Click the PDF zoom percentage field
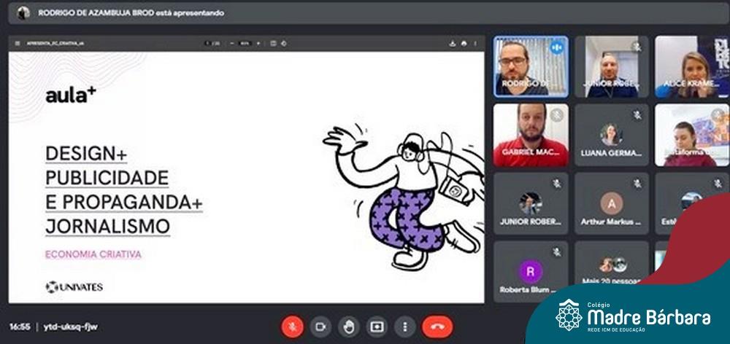730x344 pixels. tap(245, 43)
